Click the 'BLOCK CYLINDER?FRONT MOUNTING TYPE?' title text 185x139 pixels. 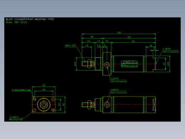pos(30,19)
